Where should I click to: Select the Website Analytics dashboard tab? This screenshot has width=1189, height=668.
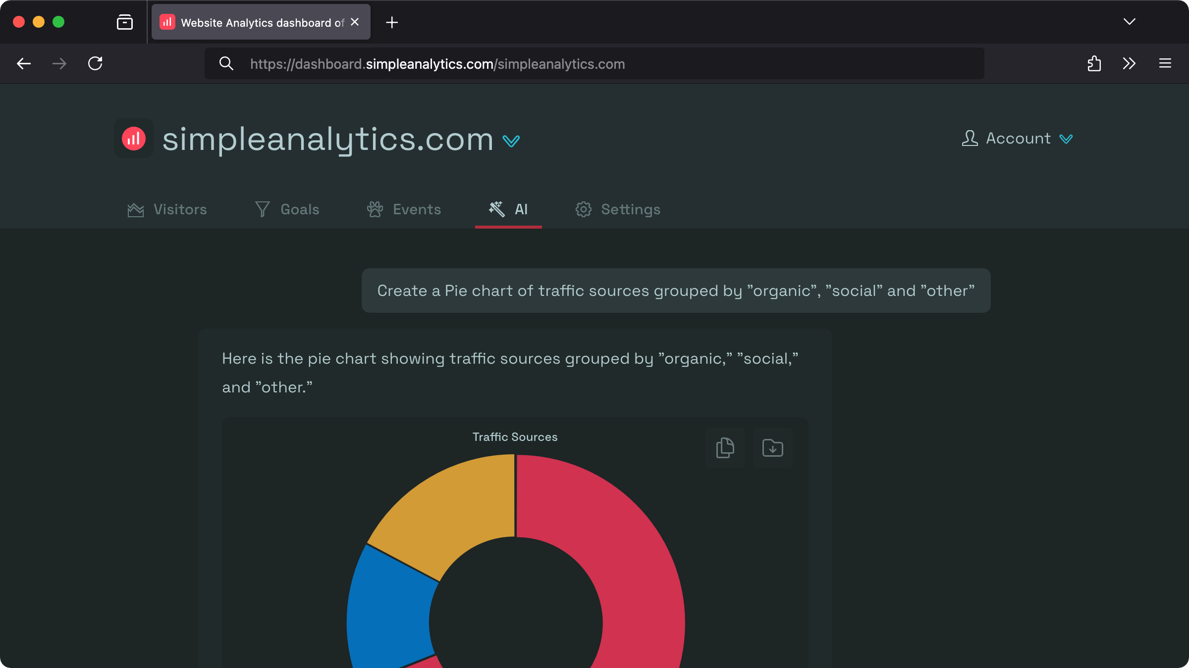pyautogui.click(x=261, y=22)
